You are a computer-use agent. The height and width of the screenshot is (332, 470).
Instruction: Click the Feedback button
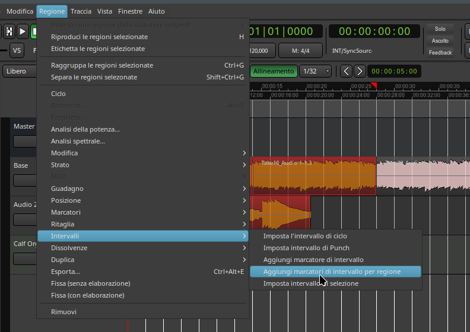point(440,53)
